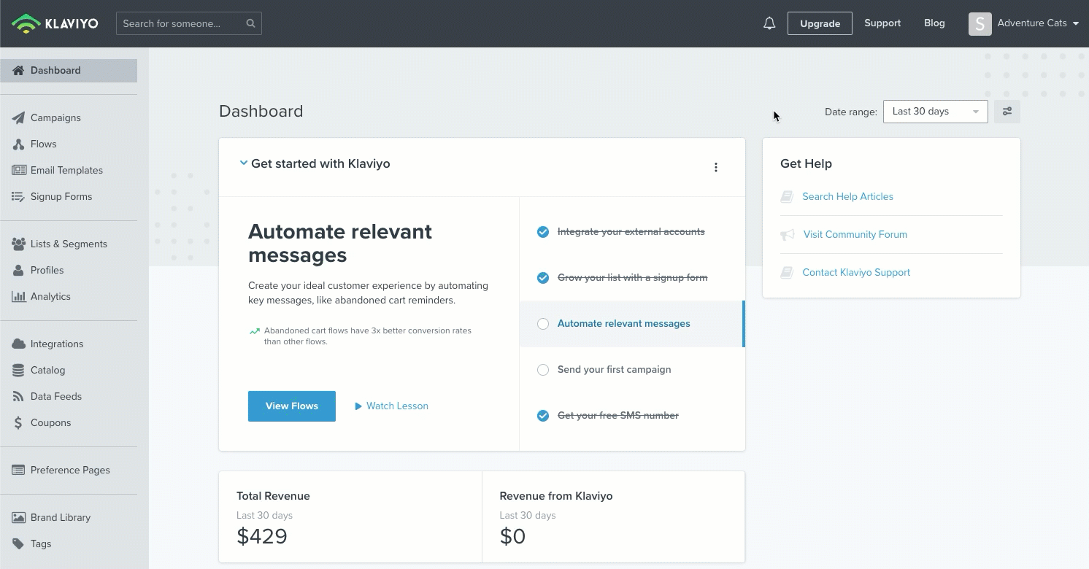Click the Catalog database icon

[x=18, y=371]
